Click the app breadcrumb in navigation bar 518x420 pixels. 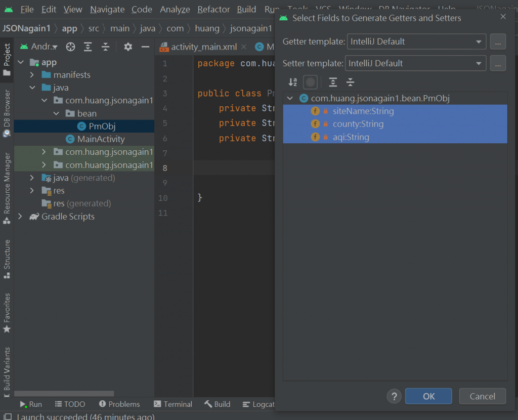pyautogui.click(x=69, y=28)
